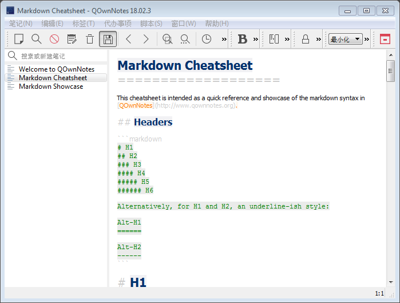Open the 笔记(N) menu
The height and width of the screenshot is (303, 400).
[21, 23]
